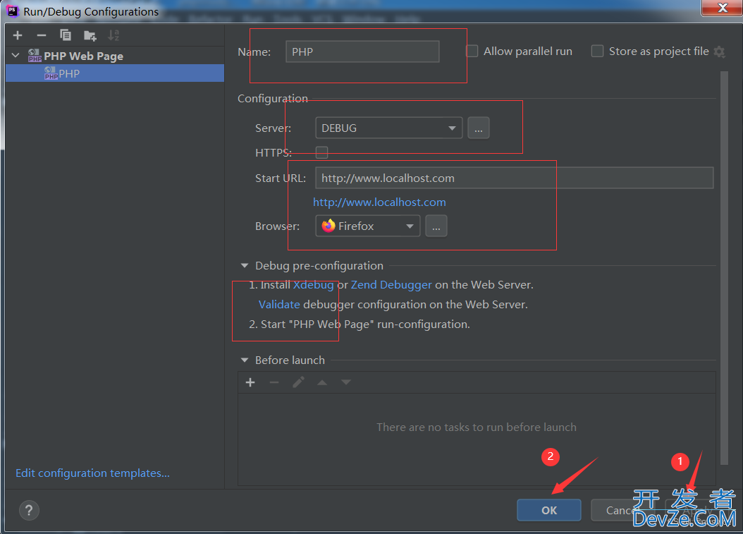Open the http://www.localhost.com link
The image size is (743, 534).
pos(379,202)
